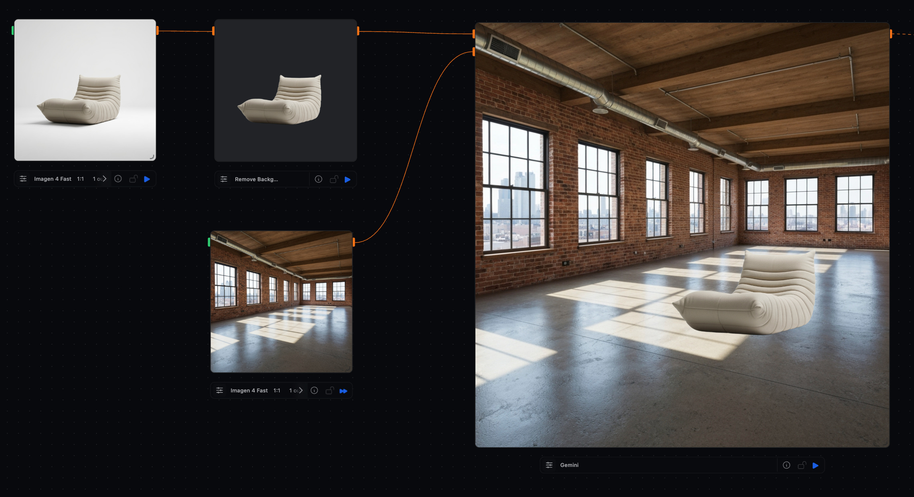Toggle lock on Remove Background node

point(334,179)
